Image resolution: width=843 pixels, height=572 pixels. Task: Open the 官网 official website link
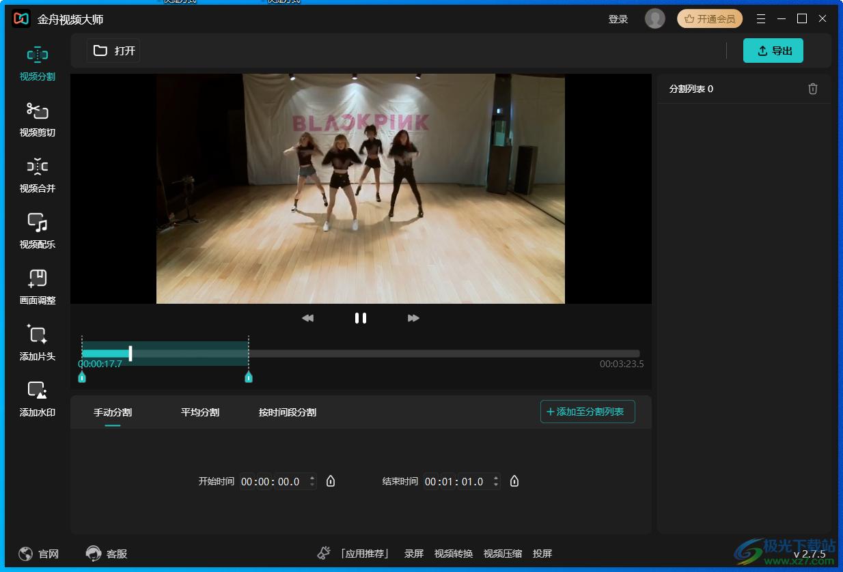pos(39,554)
